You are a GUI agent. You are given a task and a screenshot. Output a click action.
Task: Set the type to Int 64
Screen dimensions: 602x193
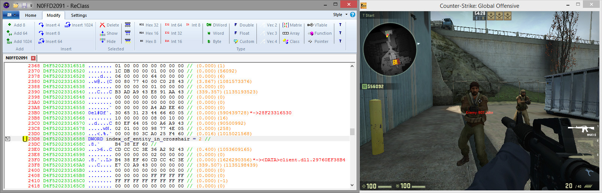[173, 25]
